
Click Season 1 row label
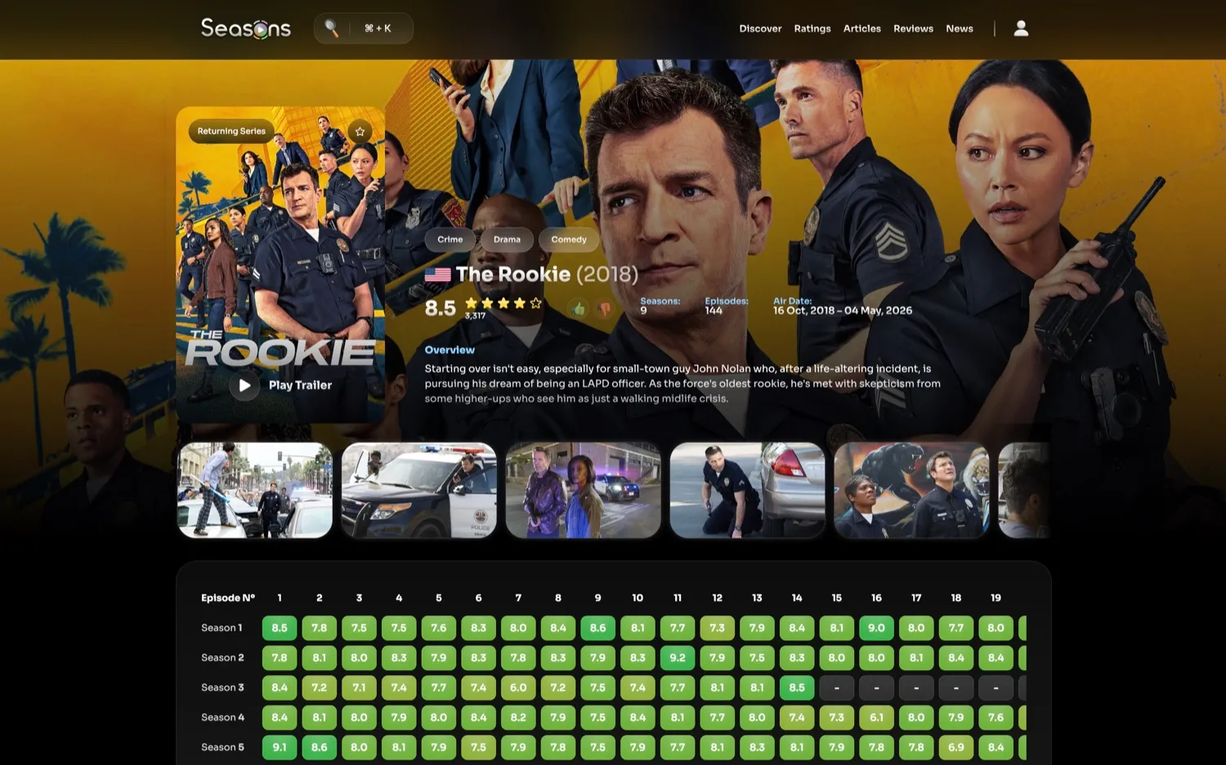coord(221,628)
